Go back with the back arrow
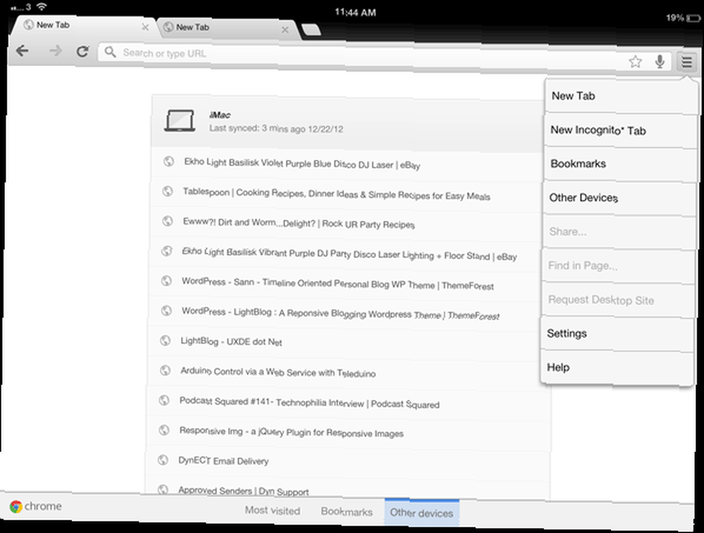Screen dimensions: 704x533 coord(22,51)
